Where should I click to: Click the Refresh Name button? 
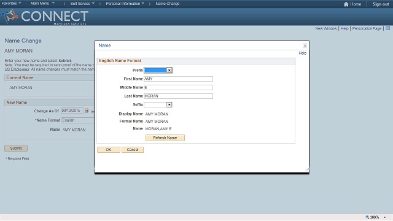coord(165,138)
